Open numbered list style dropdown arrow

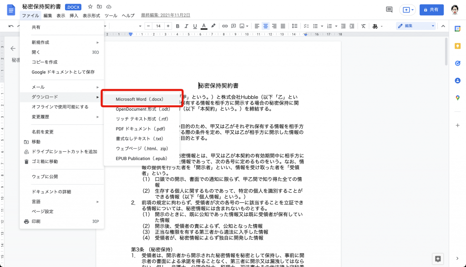point(336,26)
